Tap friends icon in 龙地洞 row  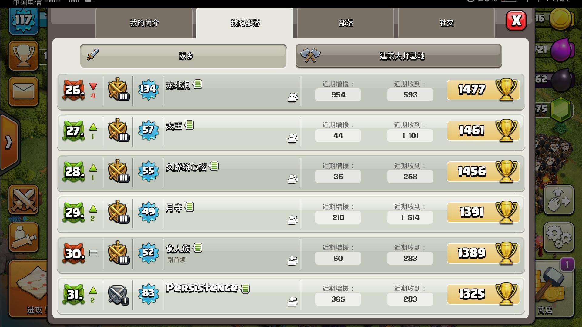click(293, 97)
